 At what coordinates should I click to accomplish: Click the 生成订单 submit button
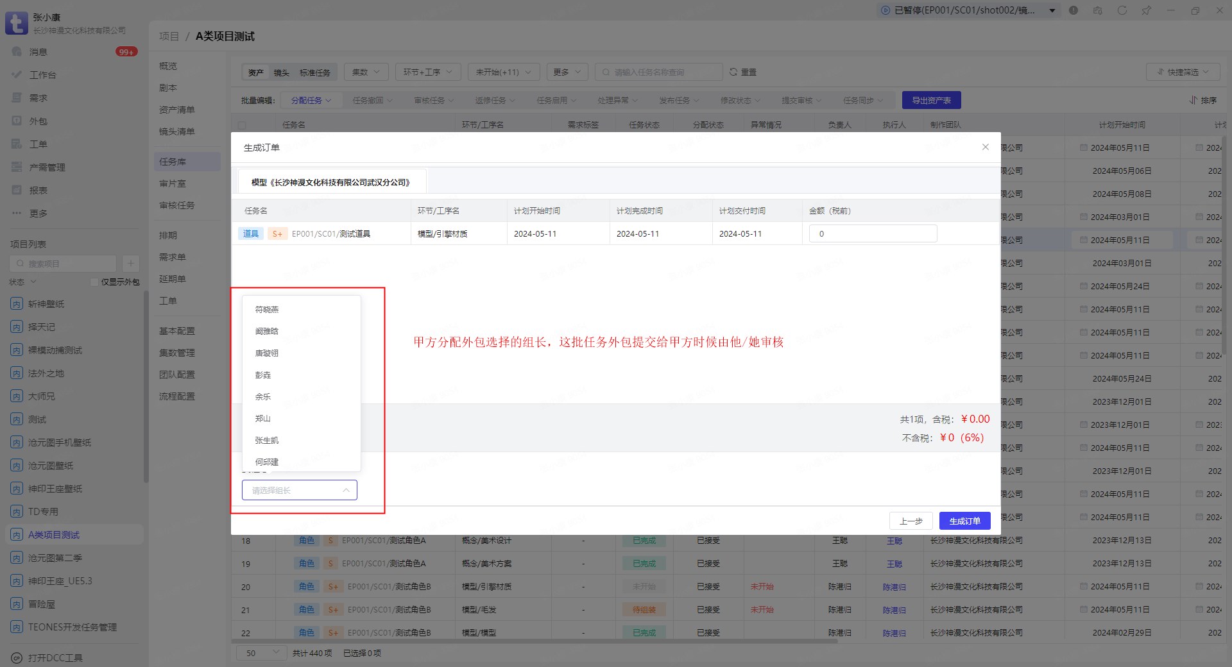[x=964, y=521]
